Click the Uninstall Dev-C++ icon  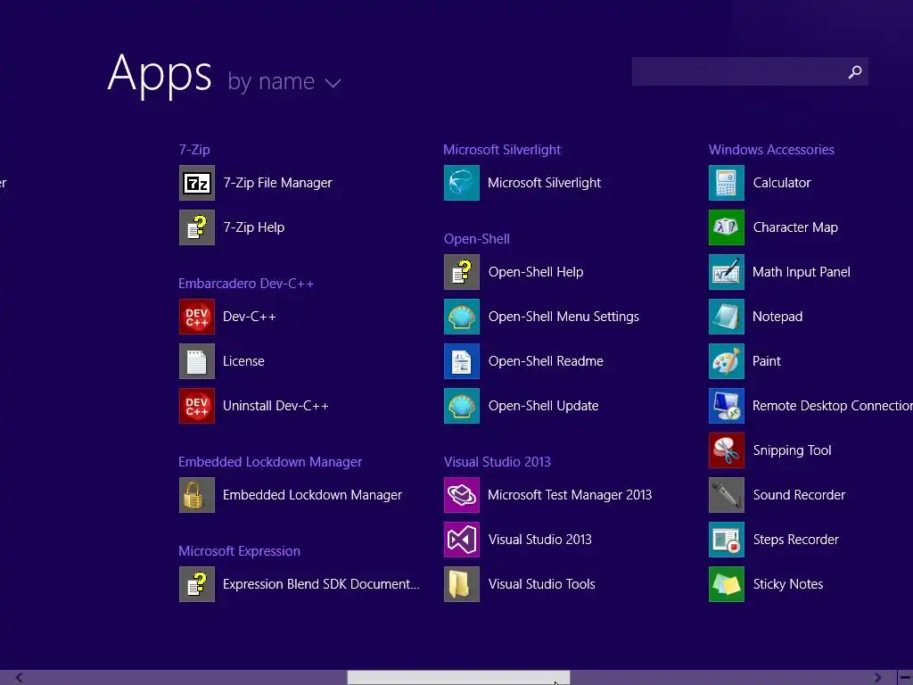point(197,406)
